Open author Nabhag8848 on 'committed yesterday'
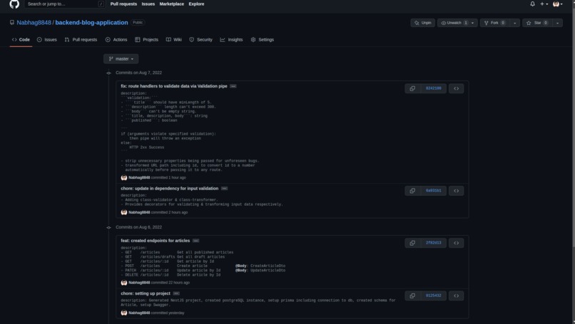The height and width of the screenshot is (324, 575). 139,313
